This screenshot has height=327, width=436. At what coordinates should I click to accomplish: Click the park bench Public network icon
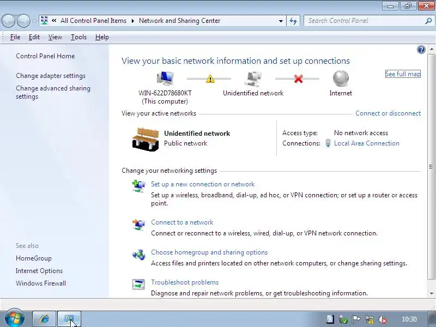(146, 140)
